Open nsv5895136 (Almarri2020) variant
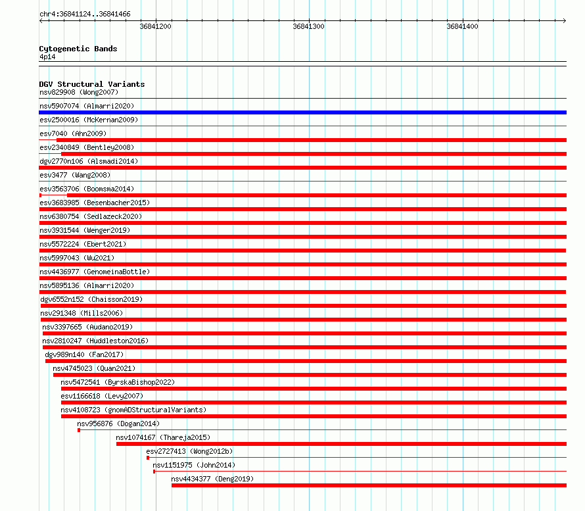 (87, 285)
